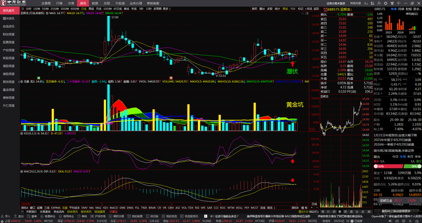Open the 模板 template menu
This screenshot has width=422, height=223.
pos(304,208)
